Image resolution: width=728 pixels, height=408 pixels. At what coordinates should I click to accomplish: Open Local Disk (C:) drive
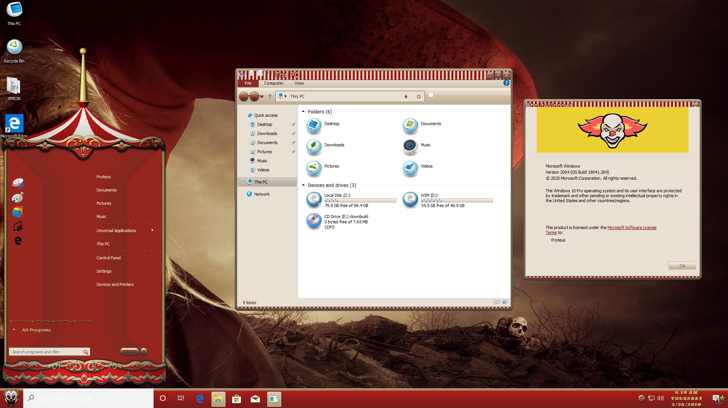[351, 200]
